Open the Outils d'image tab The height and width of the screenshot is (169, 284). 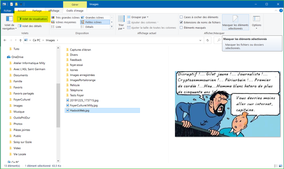(x=75, y=11)
